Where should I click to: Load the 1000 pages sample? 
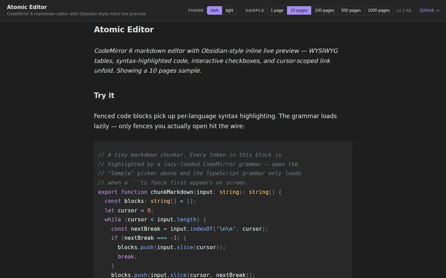(x=379, y=10)
